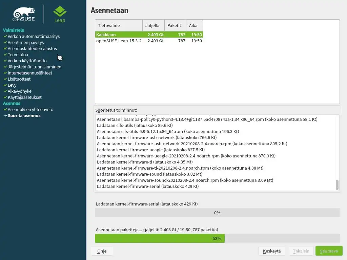Click Ladataan kernel-firmware-serial label above download bar
Viewport: 347px width, 260px height.
coord(147,204)
